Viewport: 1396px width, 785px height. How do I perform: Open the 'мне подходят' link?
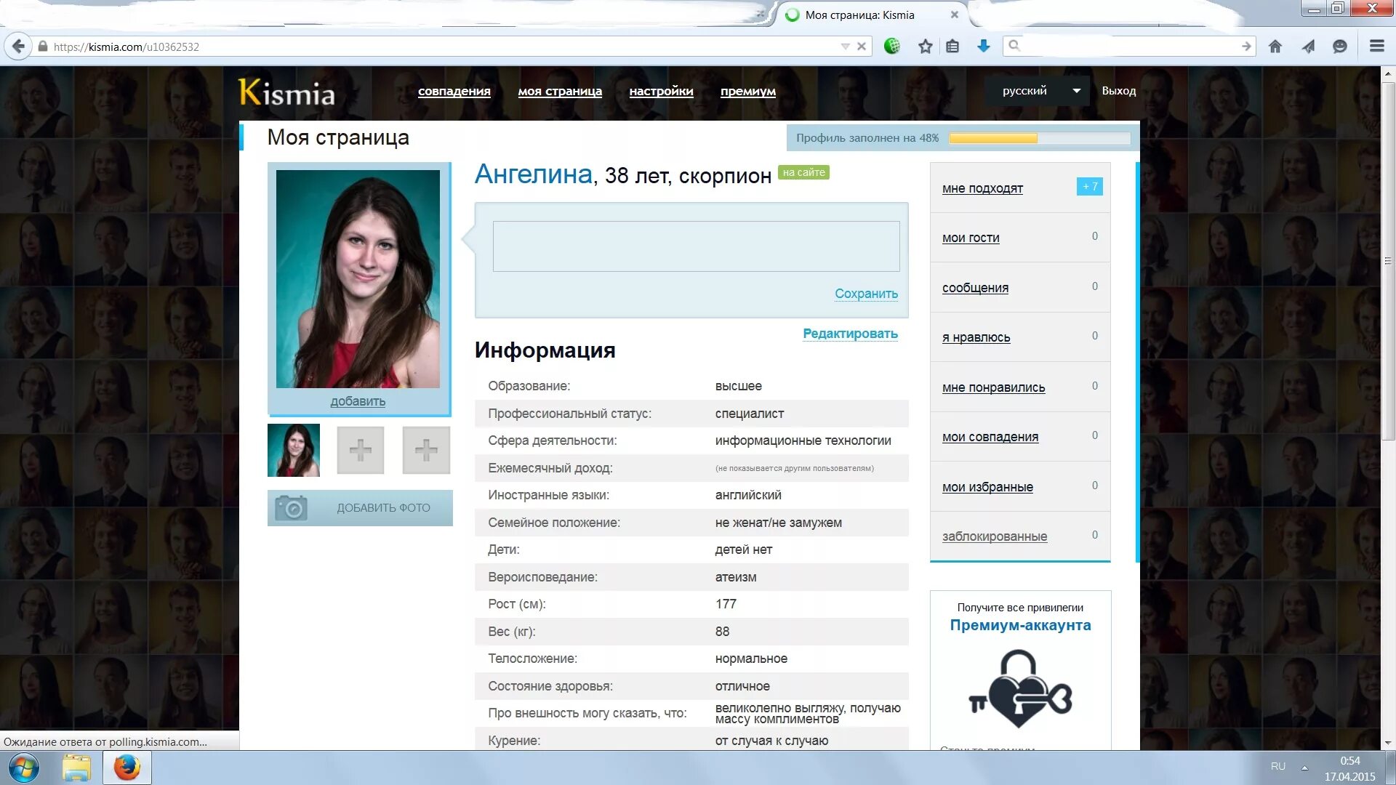(982, 188)
